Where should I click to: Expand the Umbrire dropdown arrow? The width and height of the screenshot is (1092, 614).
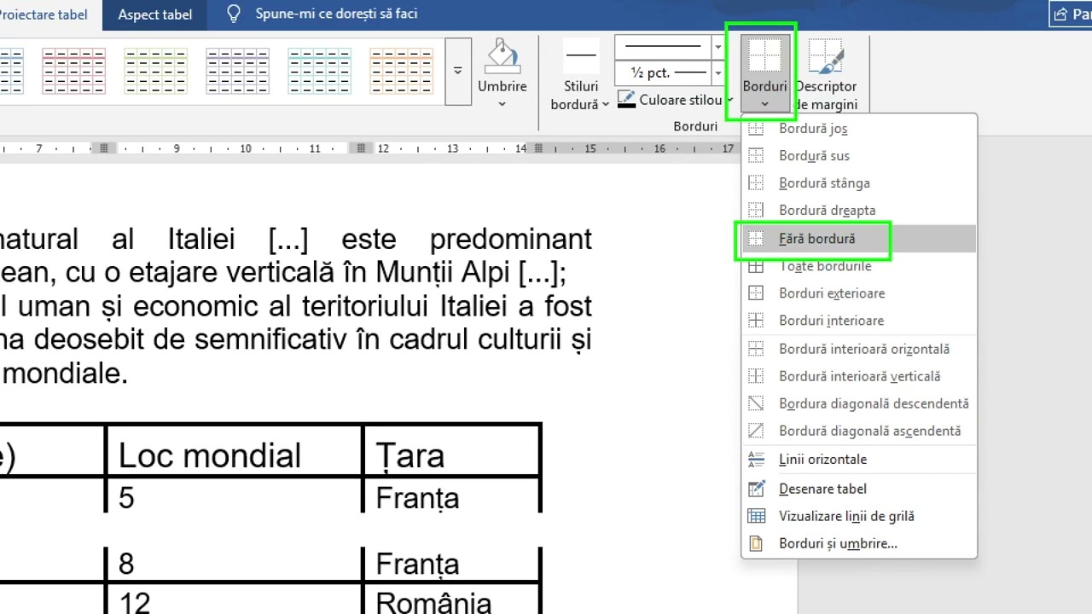pos(502,104)
